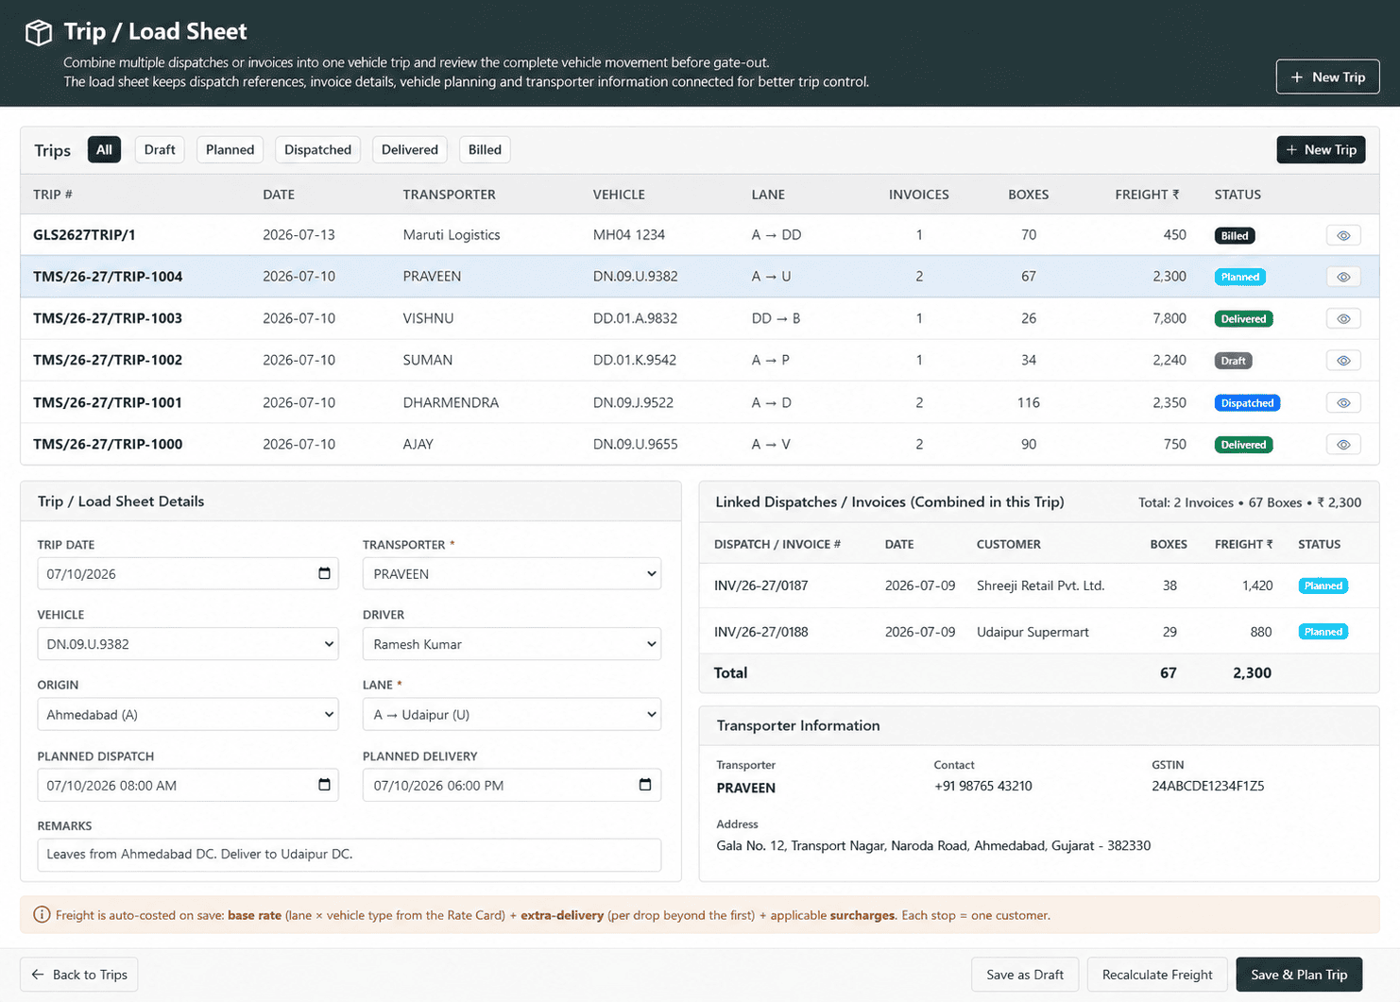Click the FREIGHT ₹ column header in Trips
1400x1002 pixels.
[x=1147, y=195]
